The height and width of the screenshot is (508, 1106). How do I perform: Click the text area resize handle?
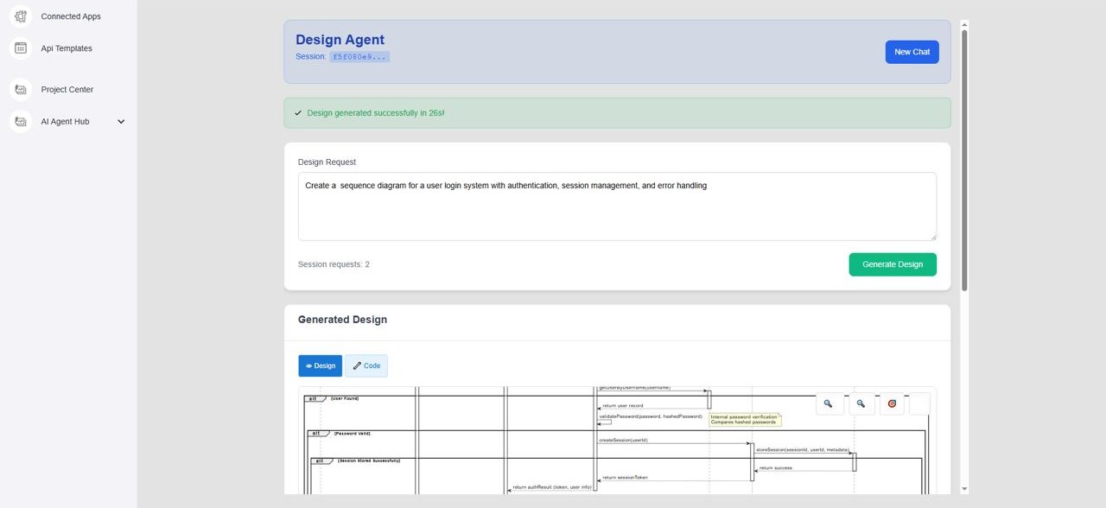(932, 237)
